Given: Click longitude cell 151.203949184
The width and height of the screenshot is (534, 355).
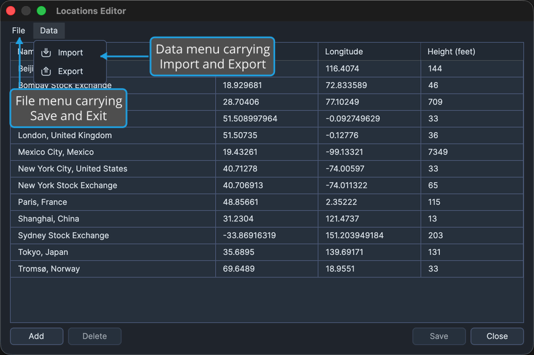Looking at the screenshot, I should click(369, 236).
